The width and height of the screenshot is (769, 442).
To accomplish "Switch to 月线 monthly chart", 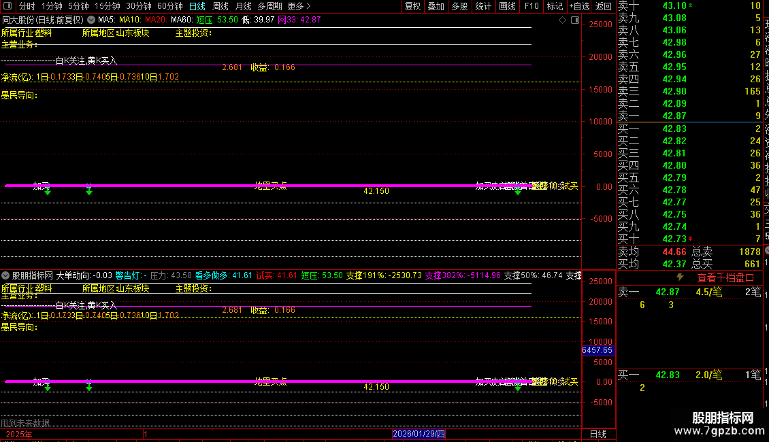I will (x=243, y=6).
